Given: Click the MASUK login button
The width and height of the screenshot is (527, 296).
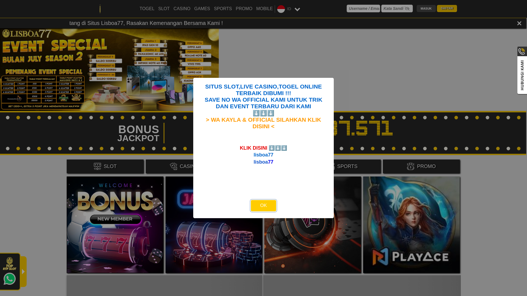Looking at the screenshot, I should tap(426, 8).
